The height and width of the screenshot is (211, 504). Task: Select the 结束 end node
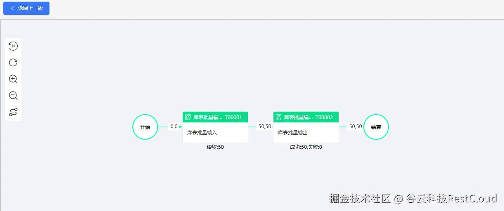click(x=376, y=127)
